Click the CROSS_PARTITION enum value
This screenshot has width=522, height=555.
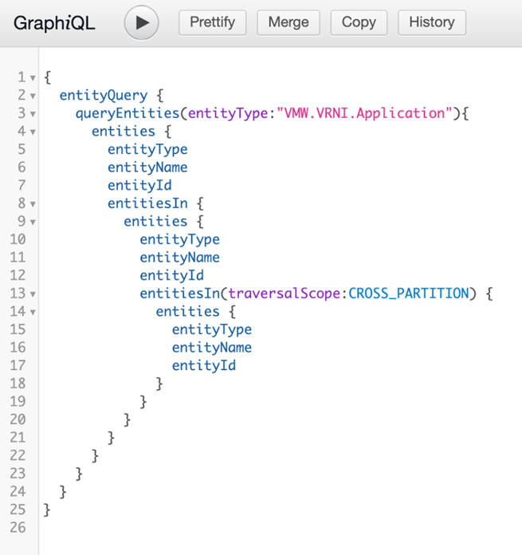pyautogui.click(x=409, y=293)
